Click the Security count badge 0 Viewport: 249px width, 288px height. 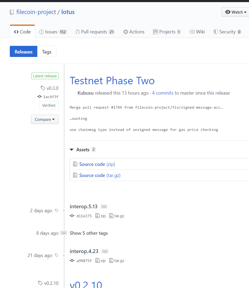(239, 32)
